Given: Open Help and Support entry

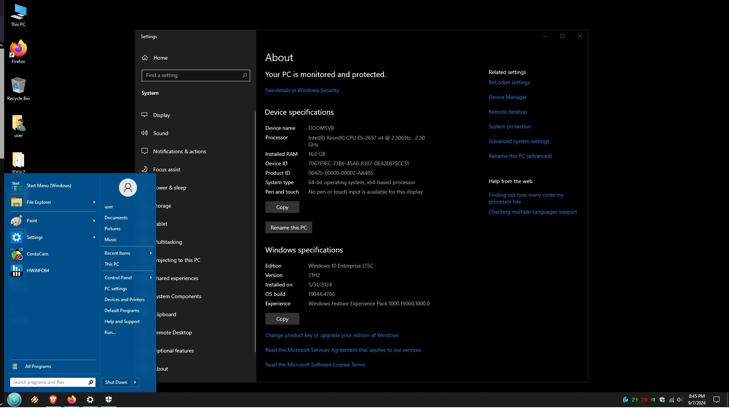Looking at the screenshot, I should coord(122,322).
